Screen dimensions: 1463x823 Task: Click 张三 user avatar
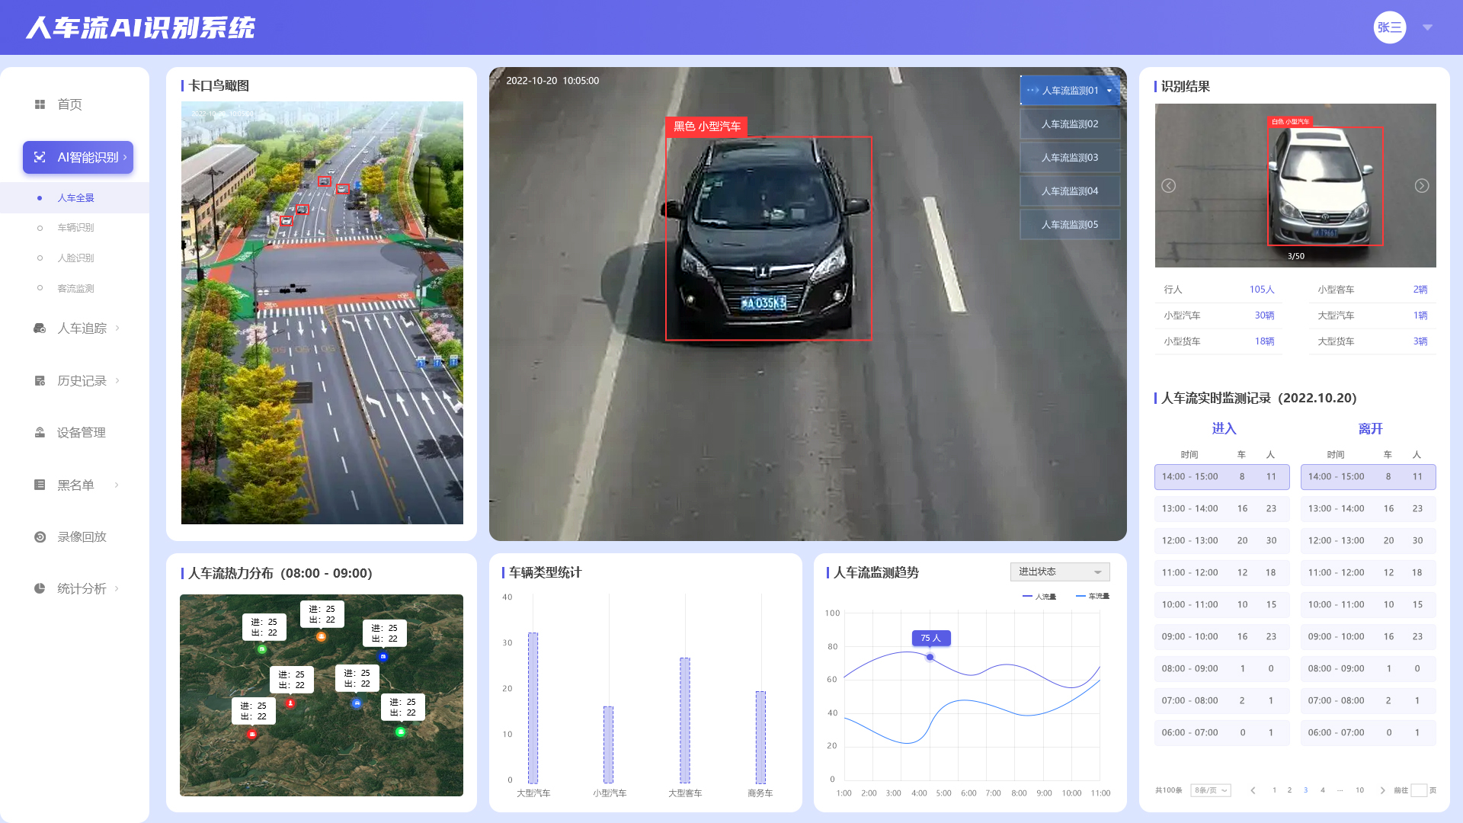pyautogui.click(x=1390, y=27)
